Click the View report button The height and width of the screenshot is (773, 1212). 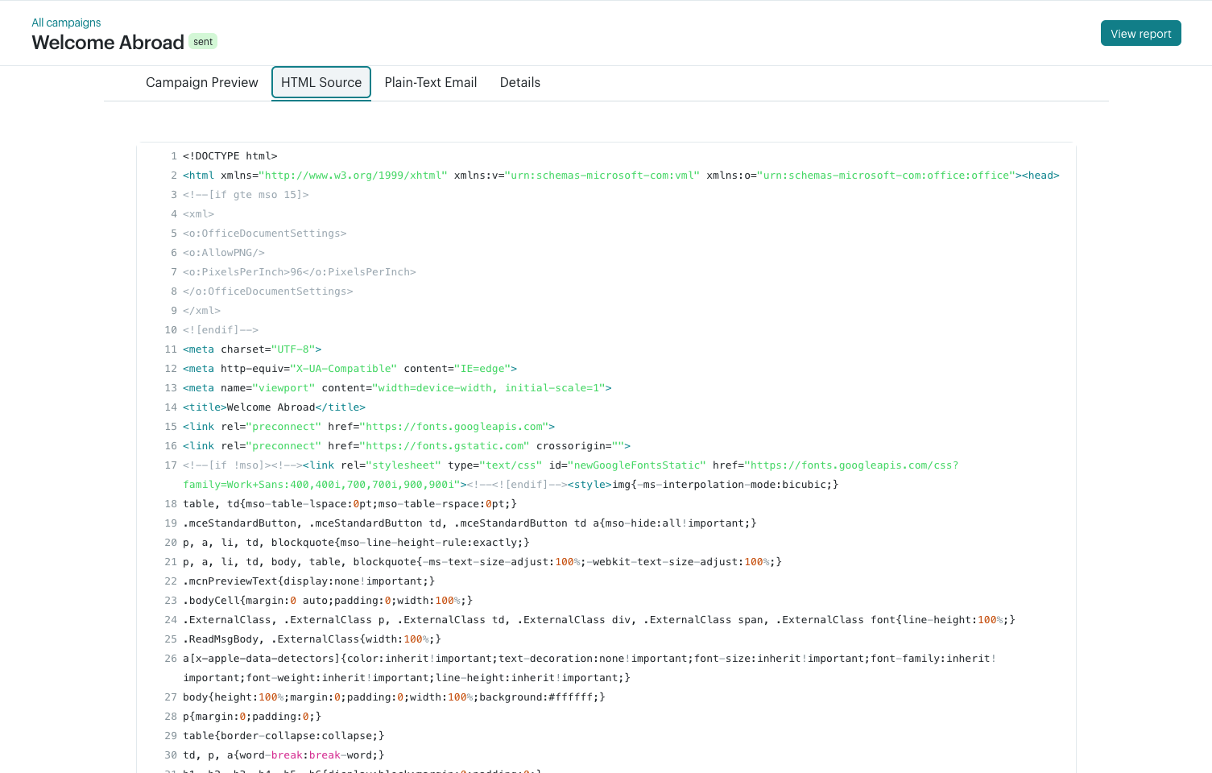pyautogui.click(x=1140, y=34)
